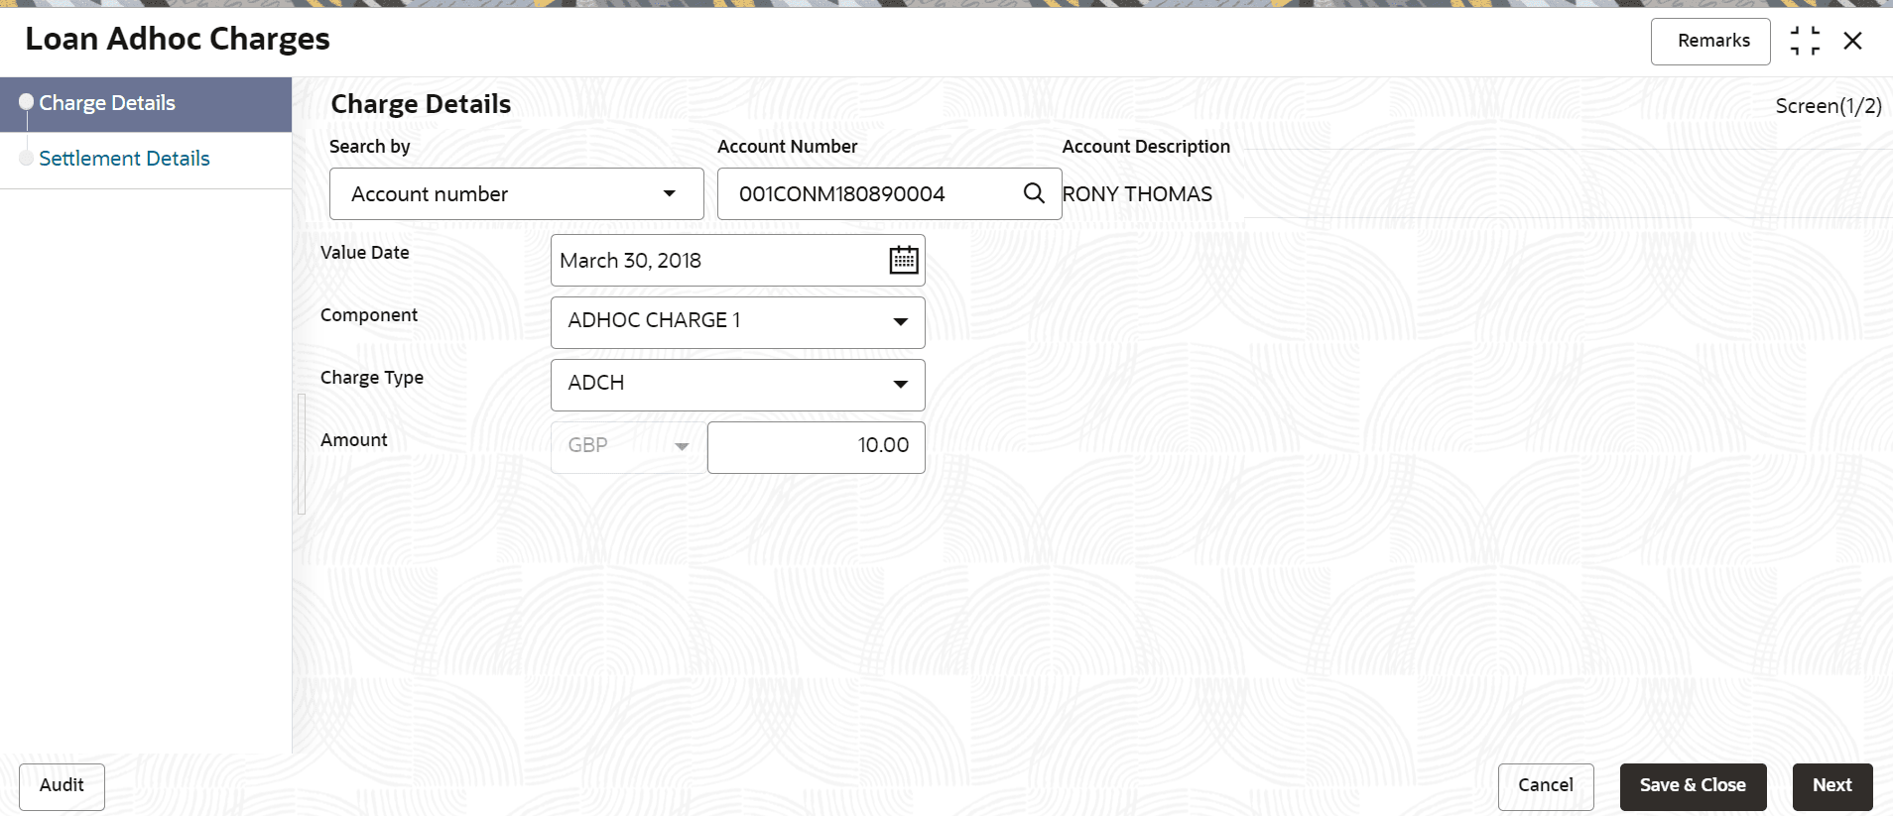Click the Account Number search magnifier icon
The width and height of the screenshot is (1893, 816).
pos(1034,193)
